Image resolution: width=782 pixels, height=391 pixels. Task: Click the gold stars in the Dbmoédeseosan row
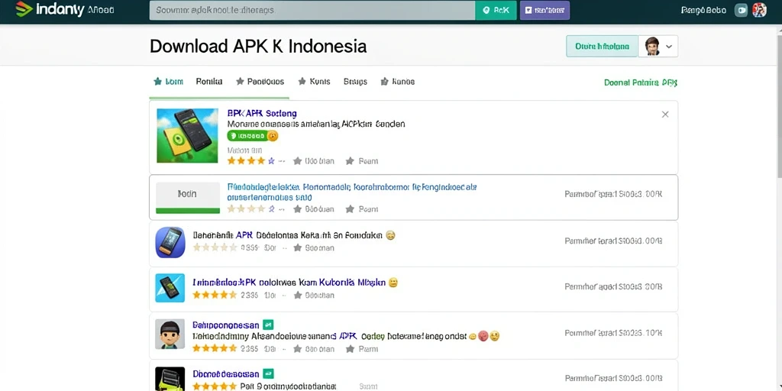click(215, 386)
